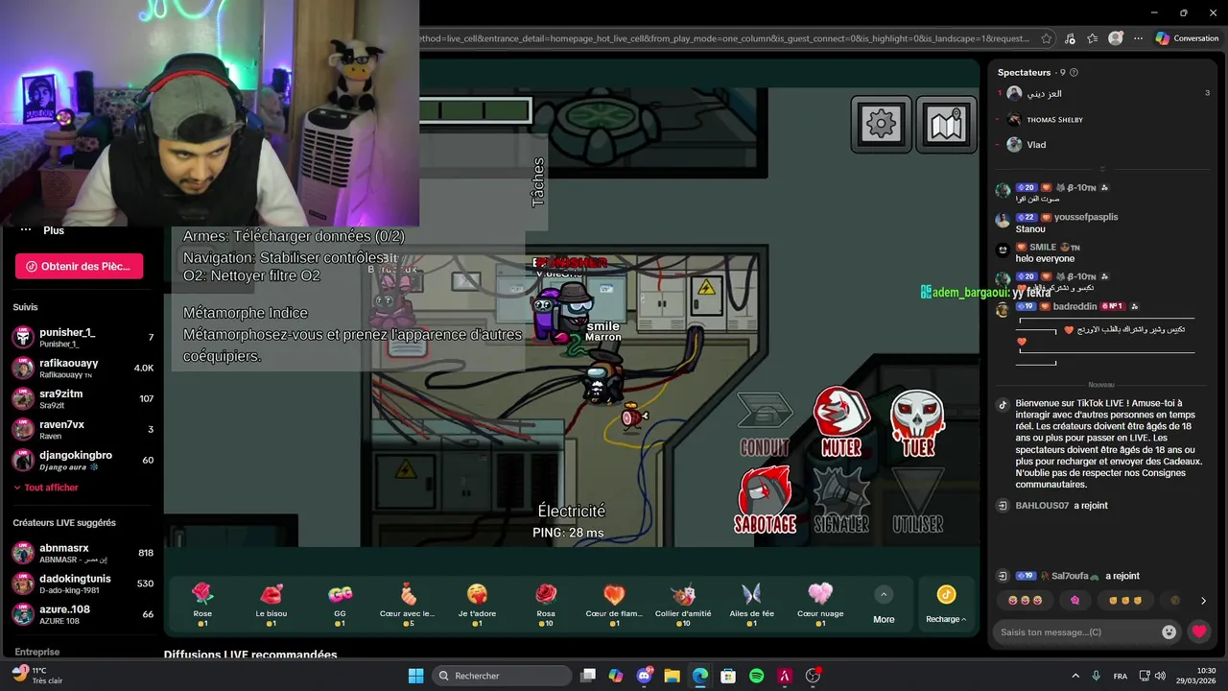The image size is (1228, 691).
Task: Send the triple fist emoji reaction
Action: (x=1125, y=601)
